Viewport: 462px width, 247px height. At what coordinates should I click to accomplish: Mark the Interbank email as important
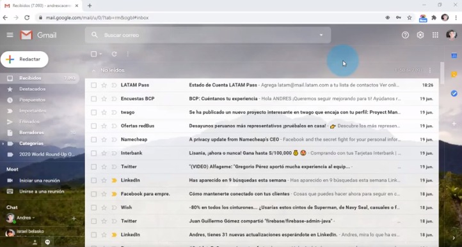114,153
